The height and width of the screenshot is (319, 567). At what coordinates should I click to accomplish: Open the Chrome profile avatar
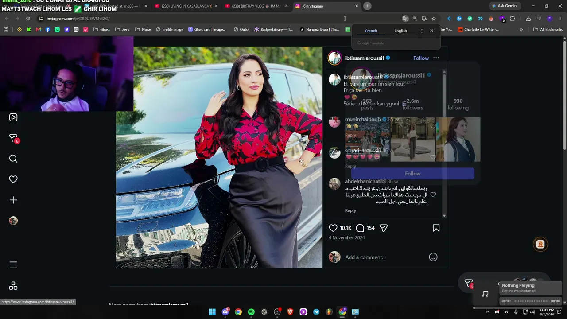click(x=549, y=19)
